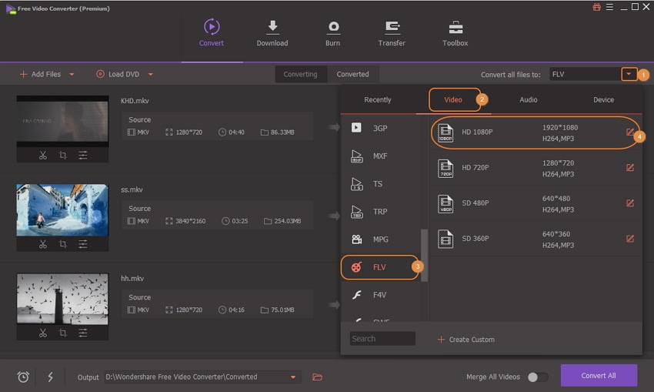Screen dimensions: 654x392
Task: Select the Recently tab
Action: [378, 100]
